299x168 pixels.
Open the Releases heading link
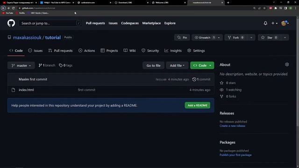(227, 113)
